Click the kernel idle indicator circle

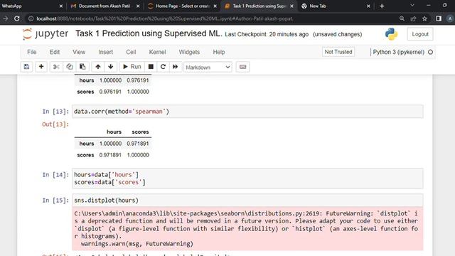(430, 52)
